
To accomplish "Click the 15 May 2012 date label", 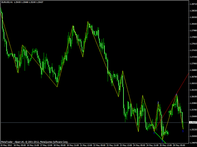I will (6, 145).
